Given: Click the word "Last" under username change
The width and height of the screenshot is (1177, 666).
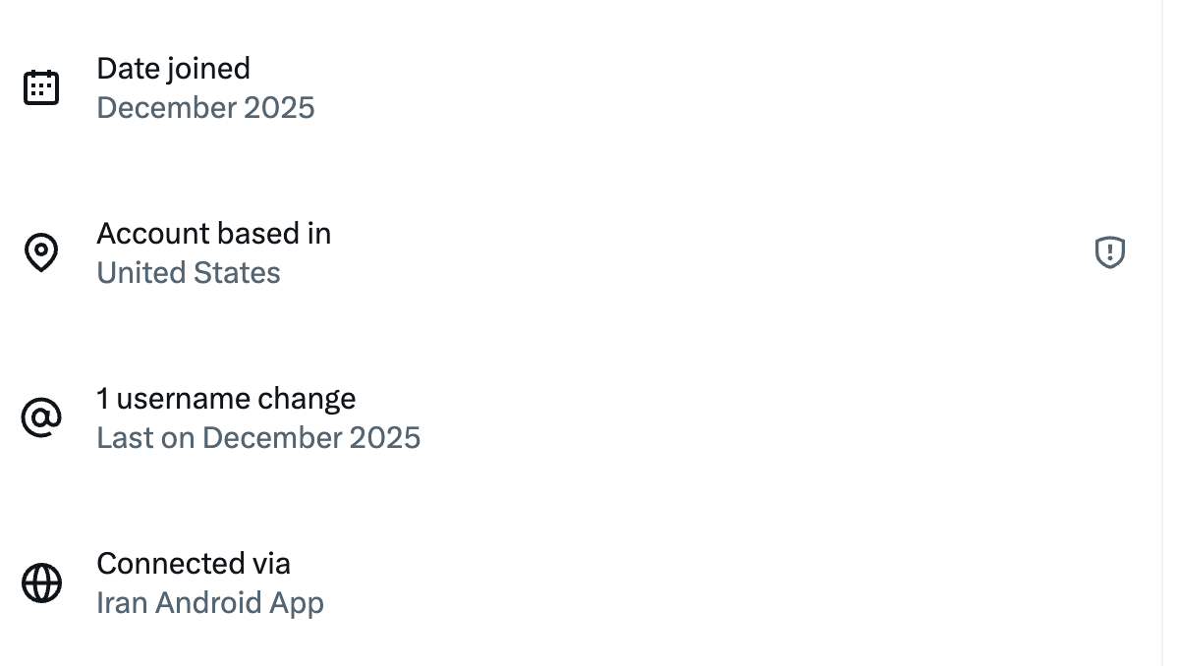Looking at the screenshot, I should pyautogui.click(x=124, y=438).
